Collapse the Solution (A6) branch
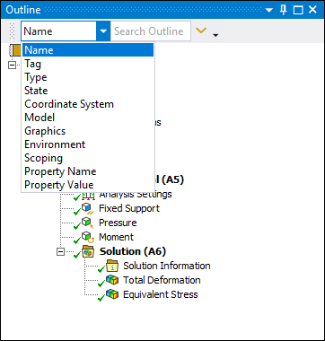Viewport: 325px width, 341px height. click(60, 252)
